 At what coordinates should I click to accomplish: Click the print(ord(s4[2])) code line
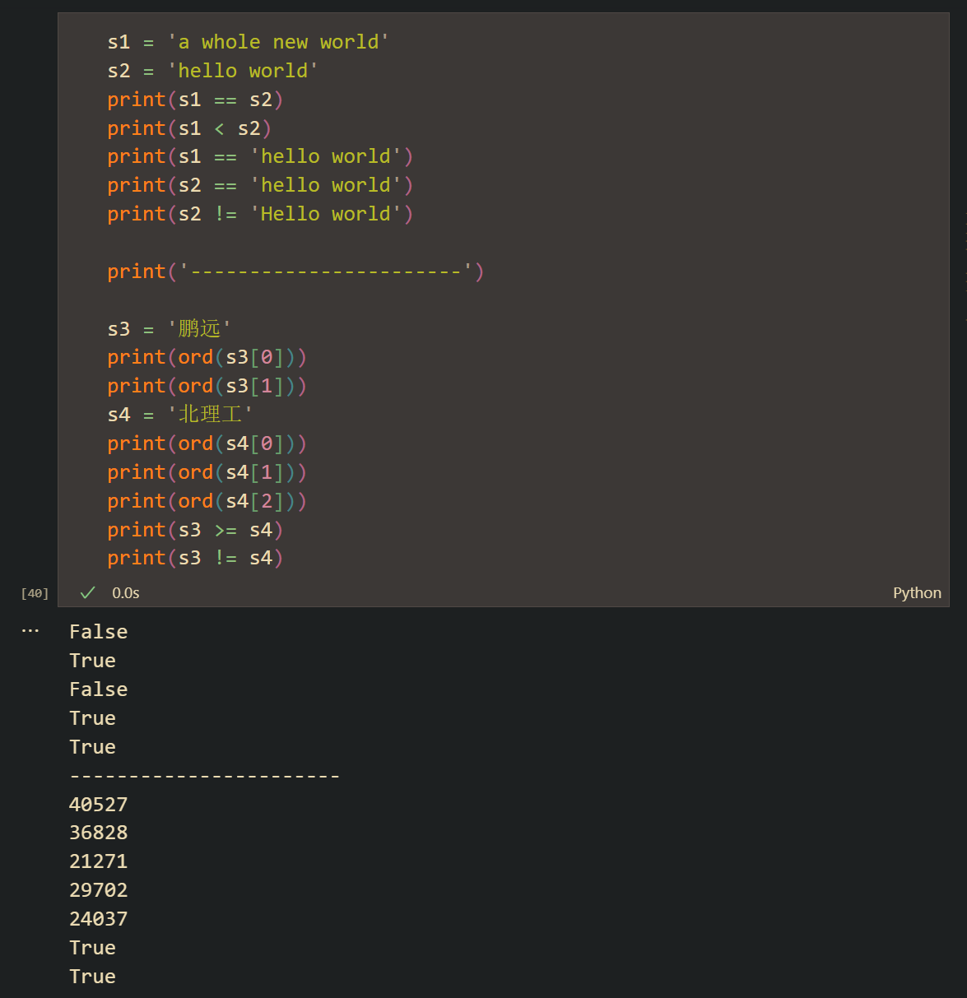[x=206, y=501]
